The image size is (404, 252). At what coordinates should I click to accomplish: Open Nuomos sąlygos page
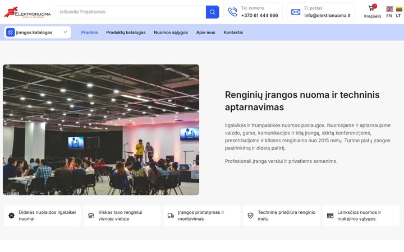(171, 32)
